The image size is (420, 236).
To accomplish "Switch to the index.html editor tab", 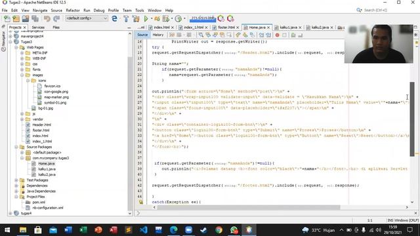I will pyautogui.click(x=161, y=28).
